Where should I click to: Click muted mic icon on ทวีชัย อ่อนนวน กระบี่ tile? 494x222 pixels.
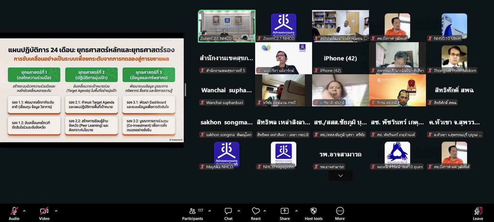tap(259, 103)
